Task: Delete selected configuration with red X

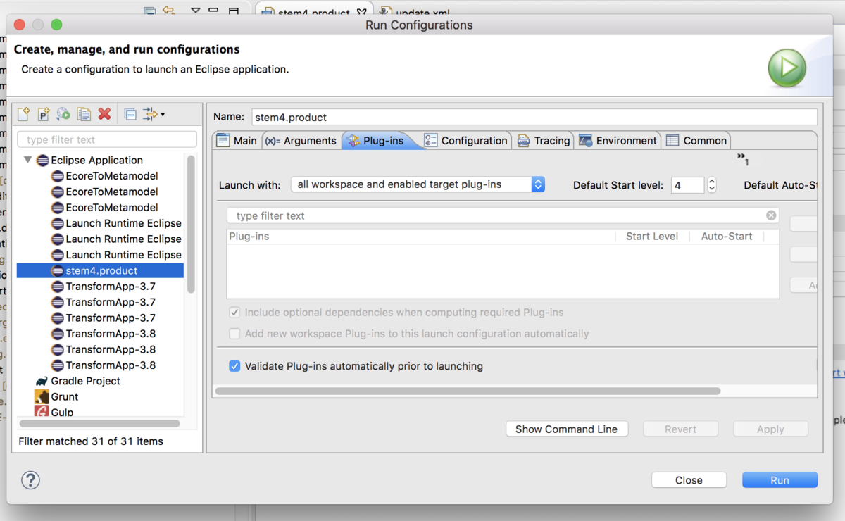Action: point(104,114)
